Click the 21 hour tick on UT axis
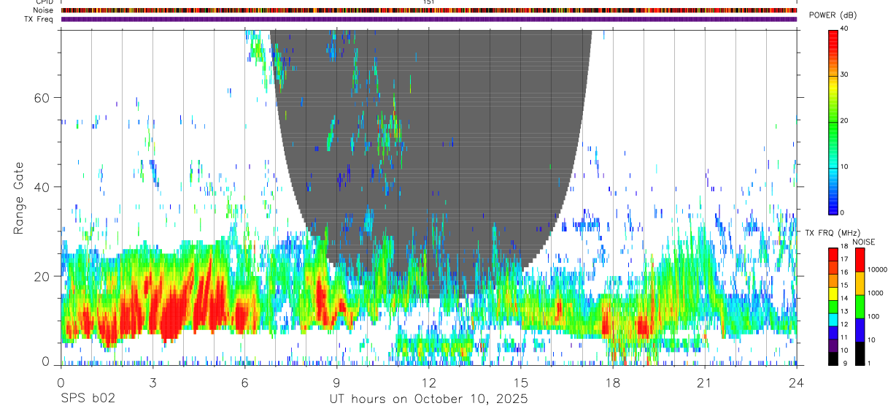 point(704,382)
